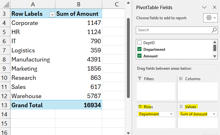The height and width of the screenshot is (135, 220).
Task: Click the Columns area icon
Action: [181, 79]
